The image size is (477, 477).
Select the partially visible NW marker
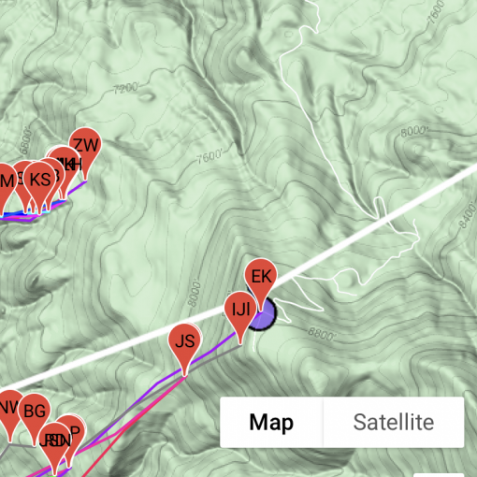coord(8,408)
